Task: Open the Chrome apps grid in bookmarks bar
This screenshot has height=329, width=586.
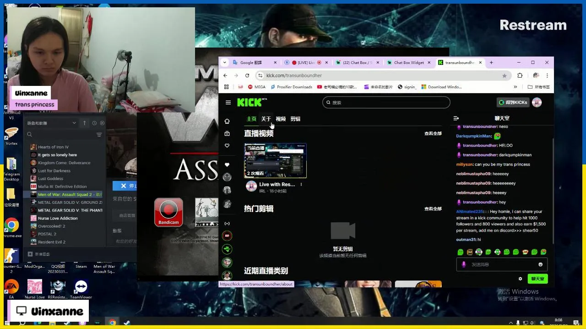Action: click(x=226, y=87)
